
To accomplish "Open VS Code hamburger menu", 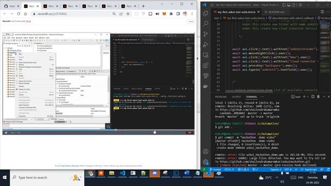I will (212, 5).
